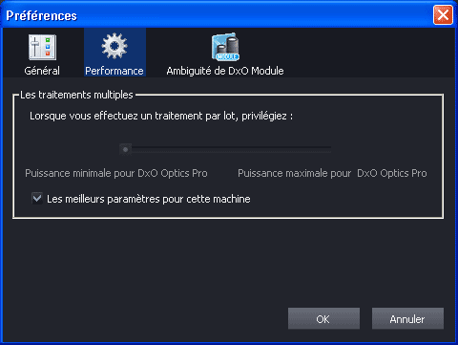458x345 pixels.
Task: Click the batch processing slider thumb
Action: [125, 149]
